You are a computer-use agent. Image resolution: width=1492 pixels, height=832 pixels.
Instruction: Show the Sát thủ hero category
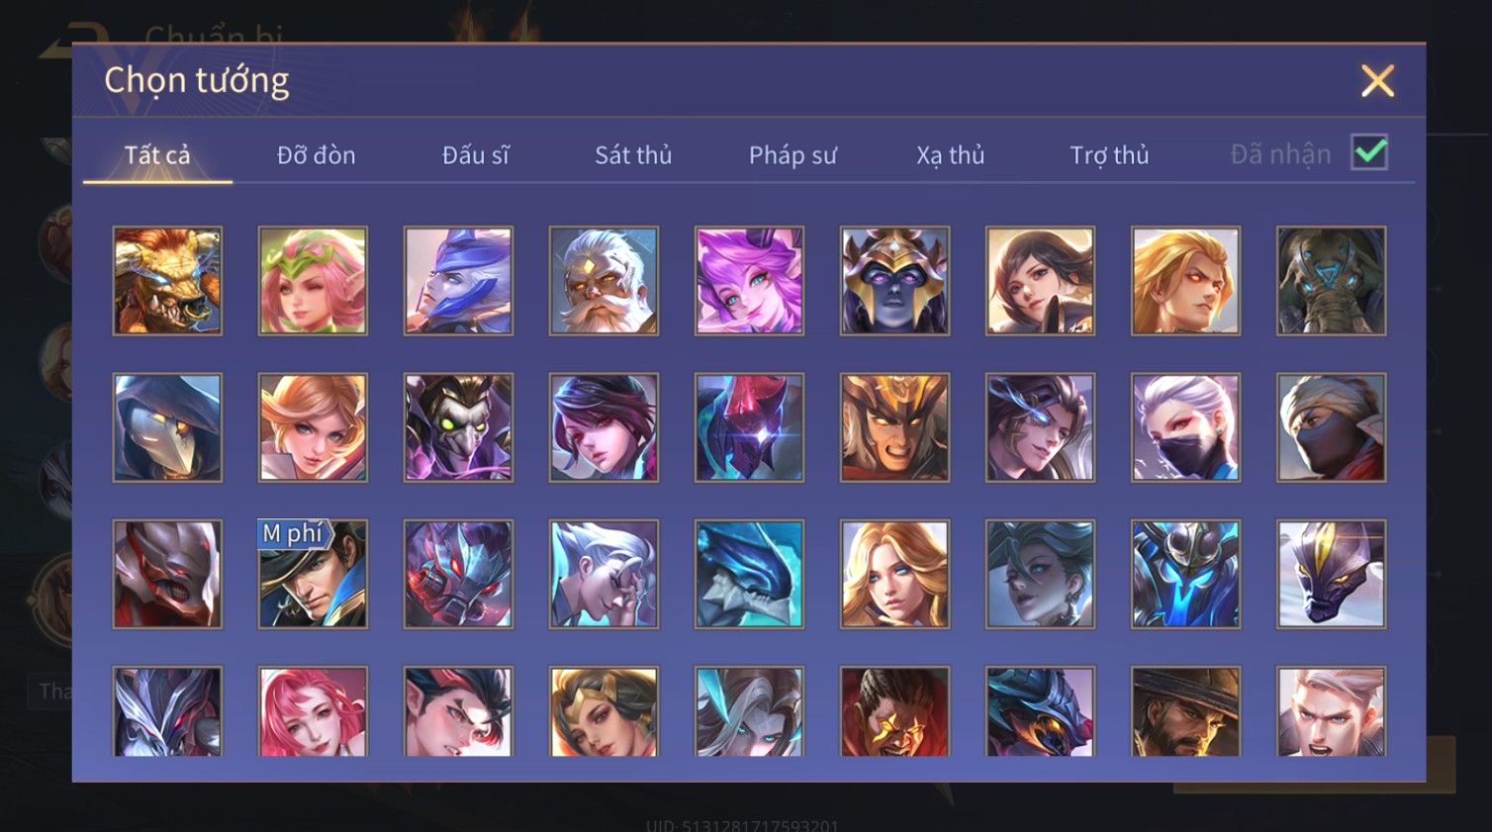pyautogui.click(x=633, y=155)
